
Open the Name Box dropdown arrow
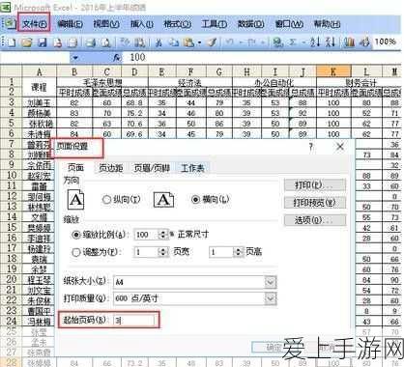pos(75,58)
